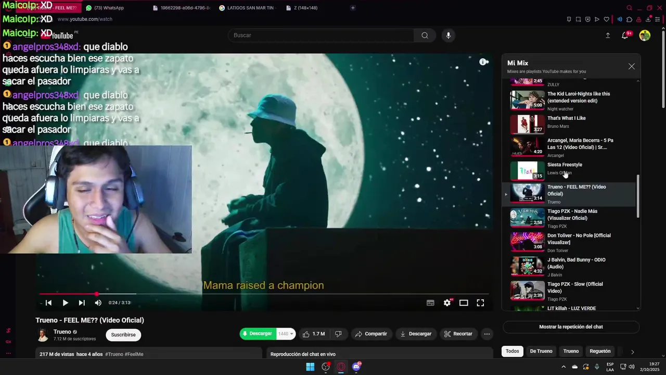
Task: Open the extensions puzzle icon
Action: (x=629, y=19)
